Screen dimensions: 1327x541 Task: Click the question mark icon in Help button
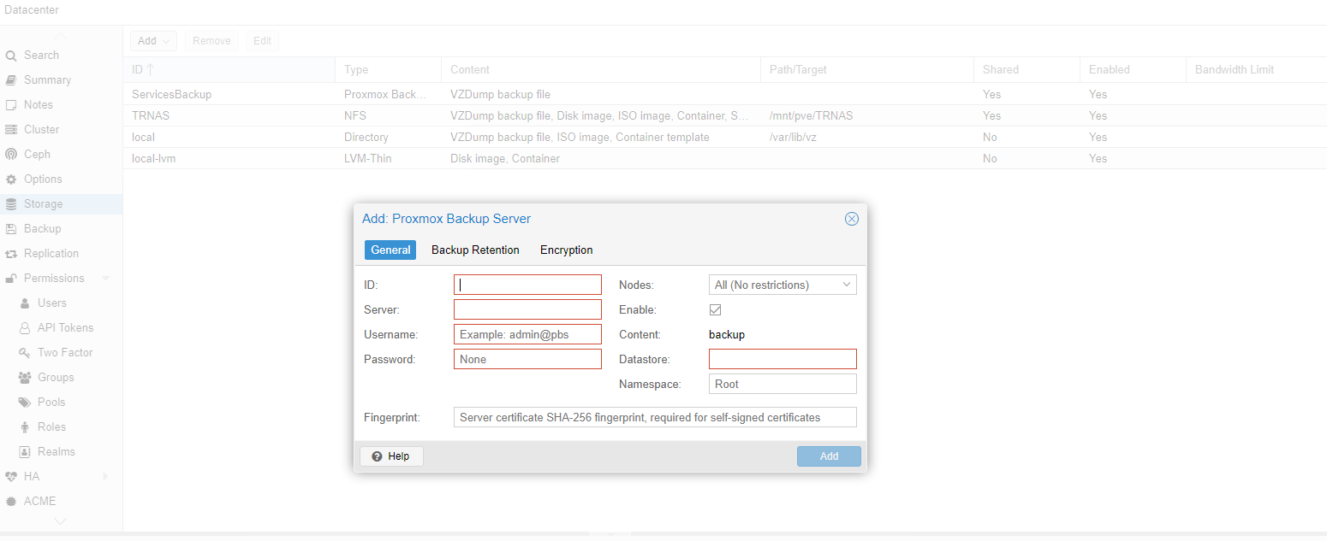[x=377, y=456]
